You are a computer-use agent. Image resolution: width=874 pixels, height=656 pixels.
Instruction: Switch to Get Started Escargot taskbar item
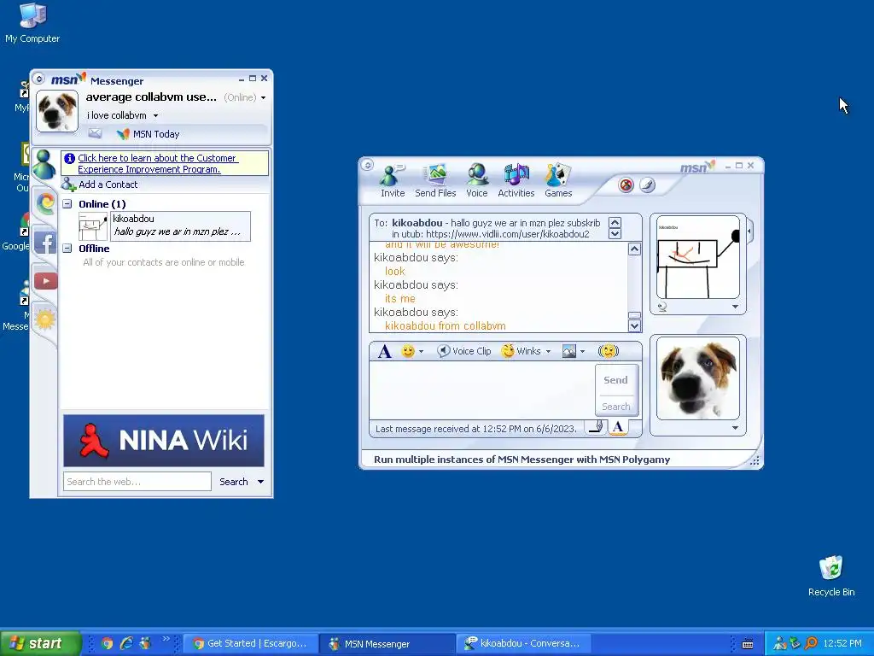[x=250, y=644]
